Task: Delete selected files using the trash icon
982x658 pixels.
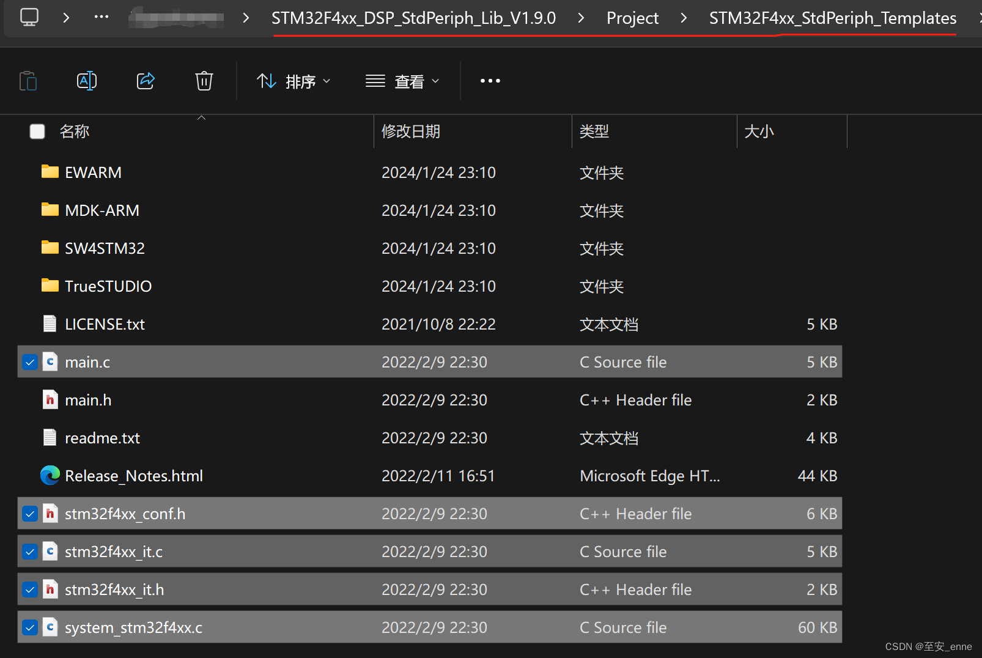Action: click(x=204, y=80)
